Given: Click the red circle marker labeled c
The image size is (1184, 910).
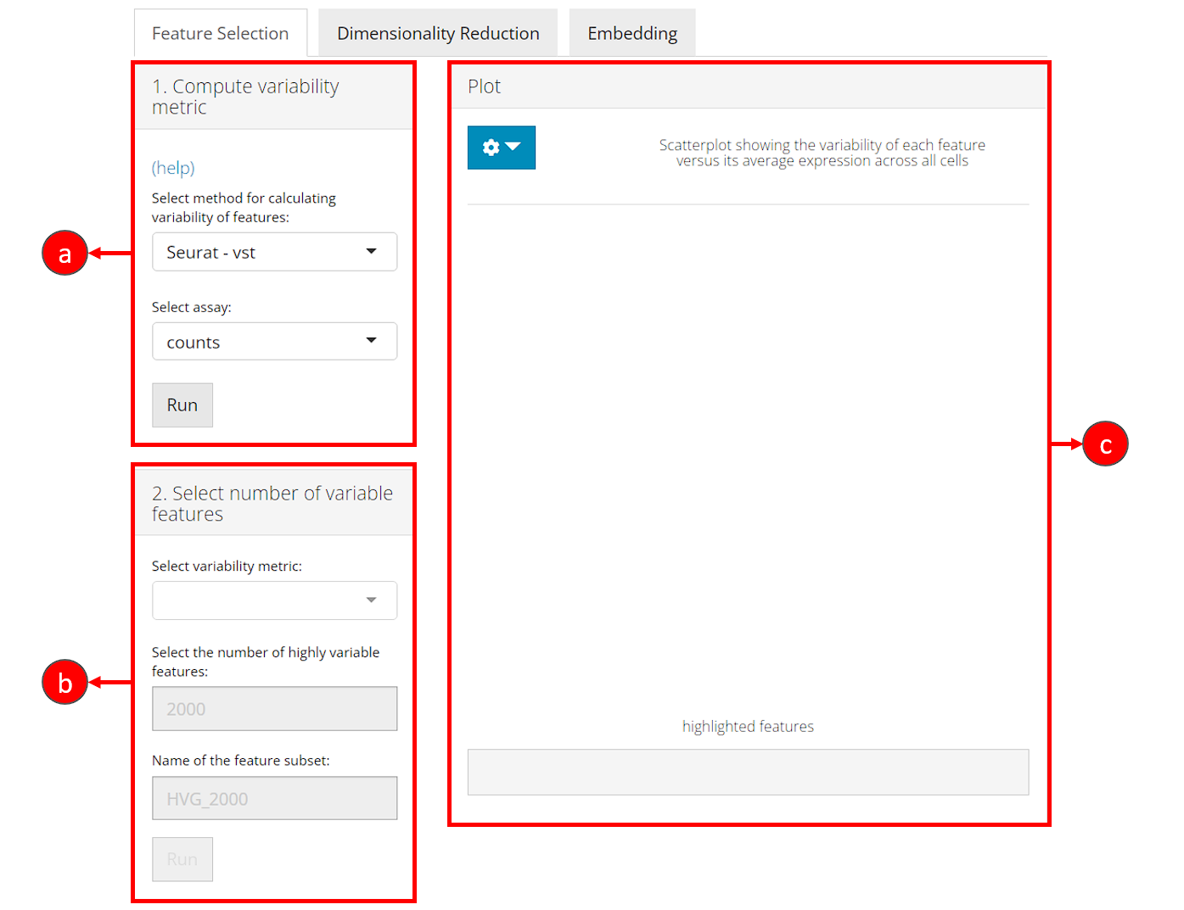Looking at the screenshot, I should pos(1105,444).
